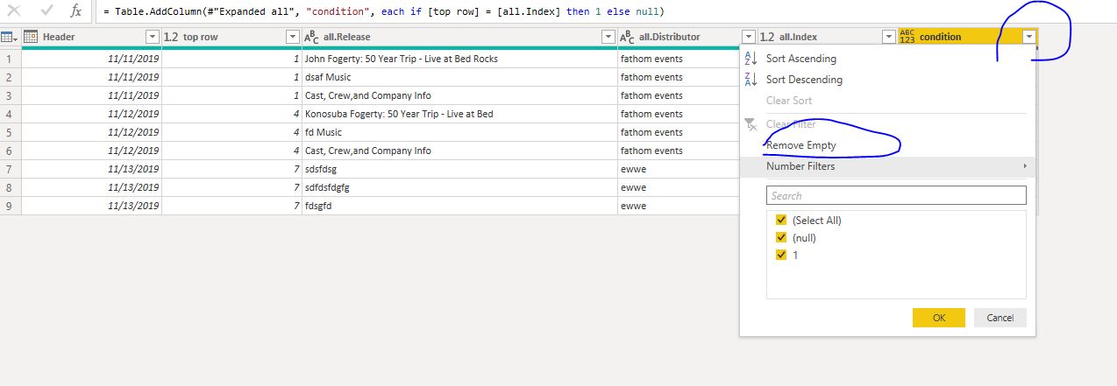The image size is (1117, 386).
Task: Click the all.Index 1.2 type icon
Action: [766, 37]
